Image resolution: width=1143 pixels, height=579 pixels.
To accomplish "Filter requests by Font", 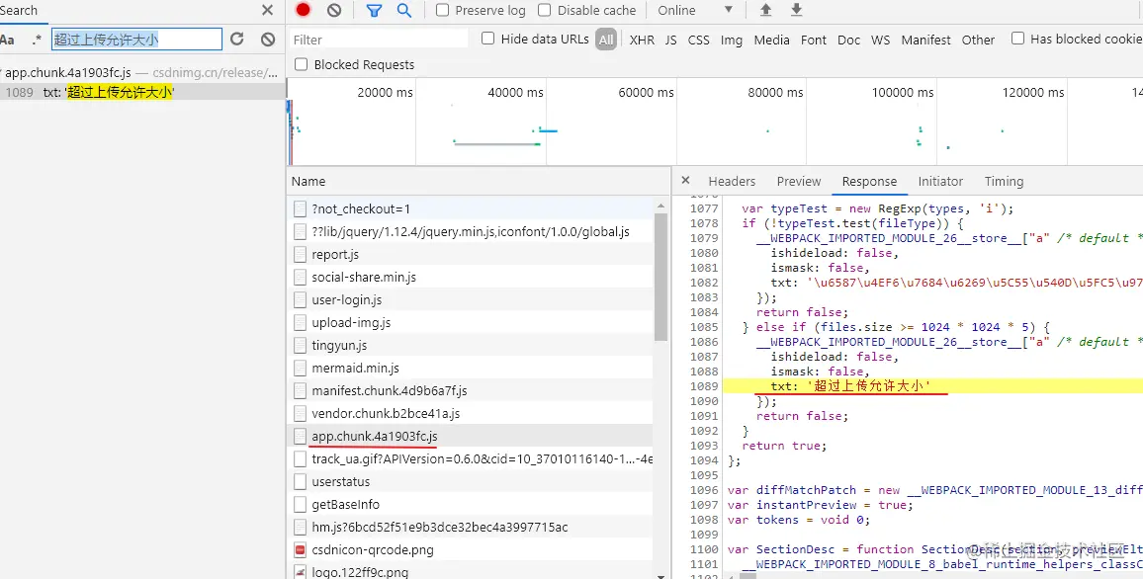I will (x=814, y=41).
